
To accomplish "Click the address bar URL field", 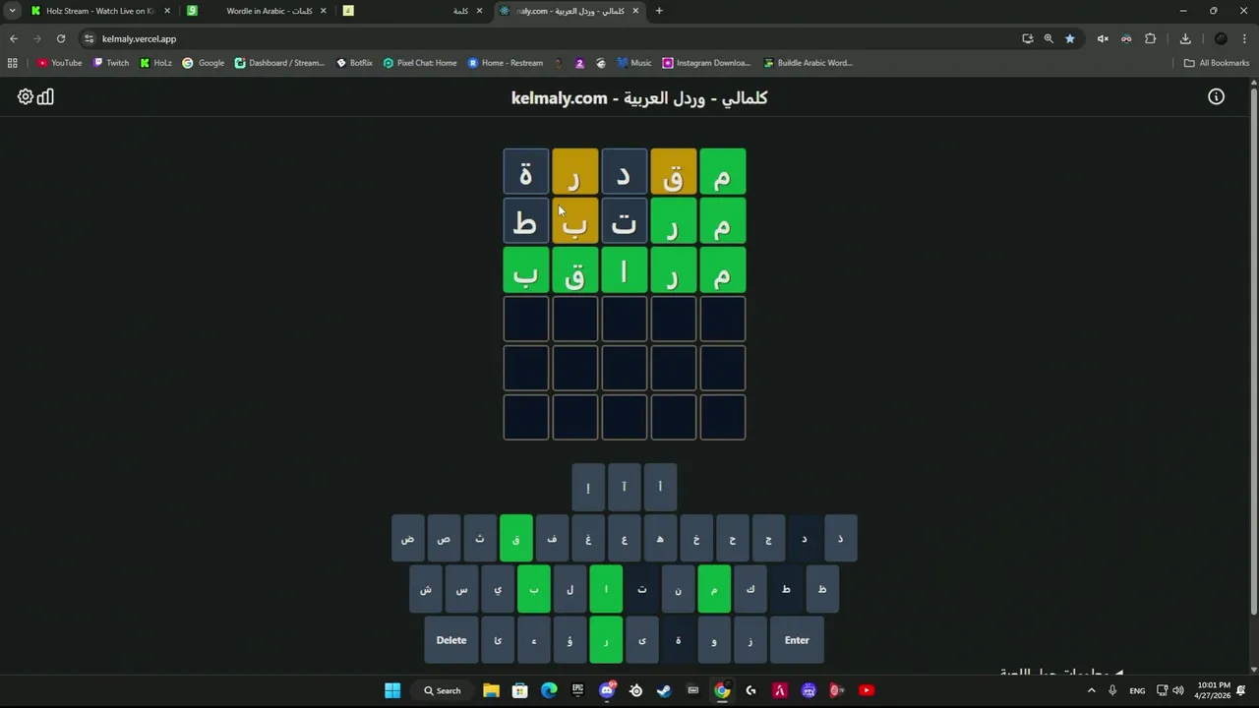I will click(551, 38).
